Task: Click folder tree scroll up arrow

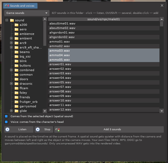Action: pyautogui.click(x=45, y=19)
